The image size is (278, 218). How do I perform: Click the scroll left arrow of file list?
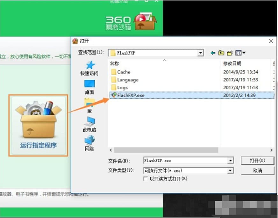[x=111, y=150]
